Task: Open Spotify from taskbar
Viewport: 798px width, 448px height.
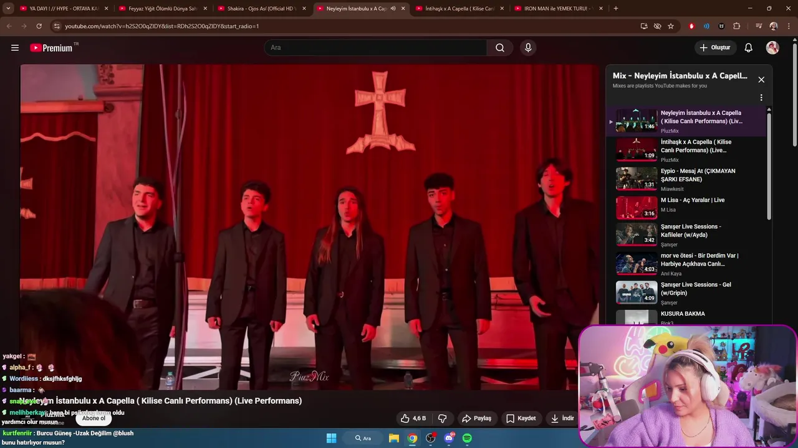Action: point(467,438)
